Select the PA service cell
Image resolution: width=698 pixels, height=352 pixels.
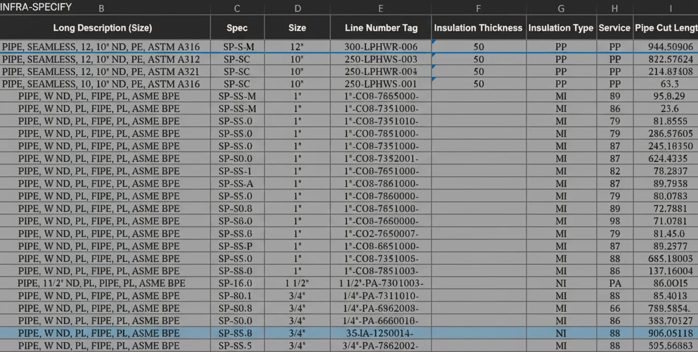pyautogui.click(x=615, y=283)
